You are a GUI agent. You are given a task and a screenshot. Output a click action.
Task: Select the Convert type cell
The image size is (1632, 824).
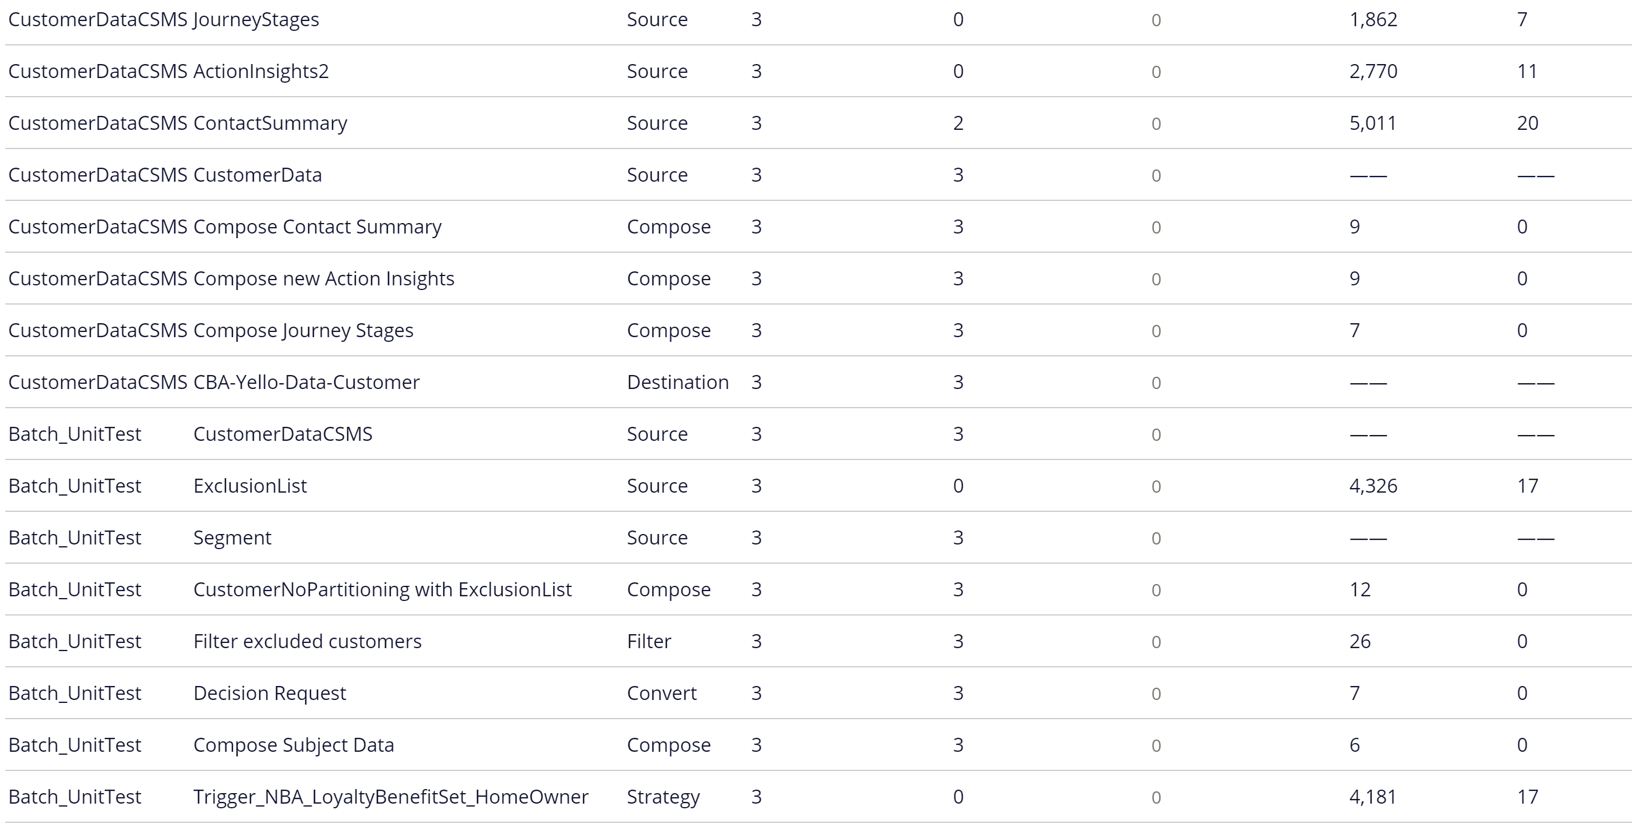pos(662,693)
